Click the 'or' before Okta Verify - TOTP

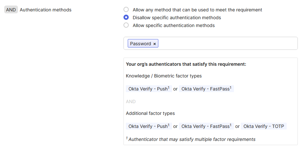237,126
